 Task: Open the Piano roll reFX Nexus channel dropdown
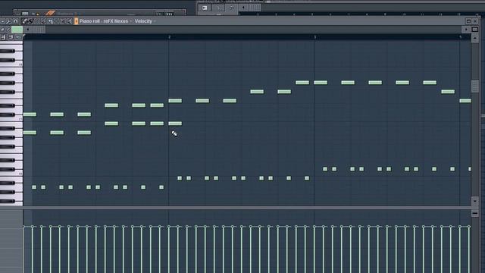[x=106, y=21]
